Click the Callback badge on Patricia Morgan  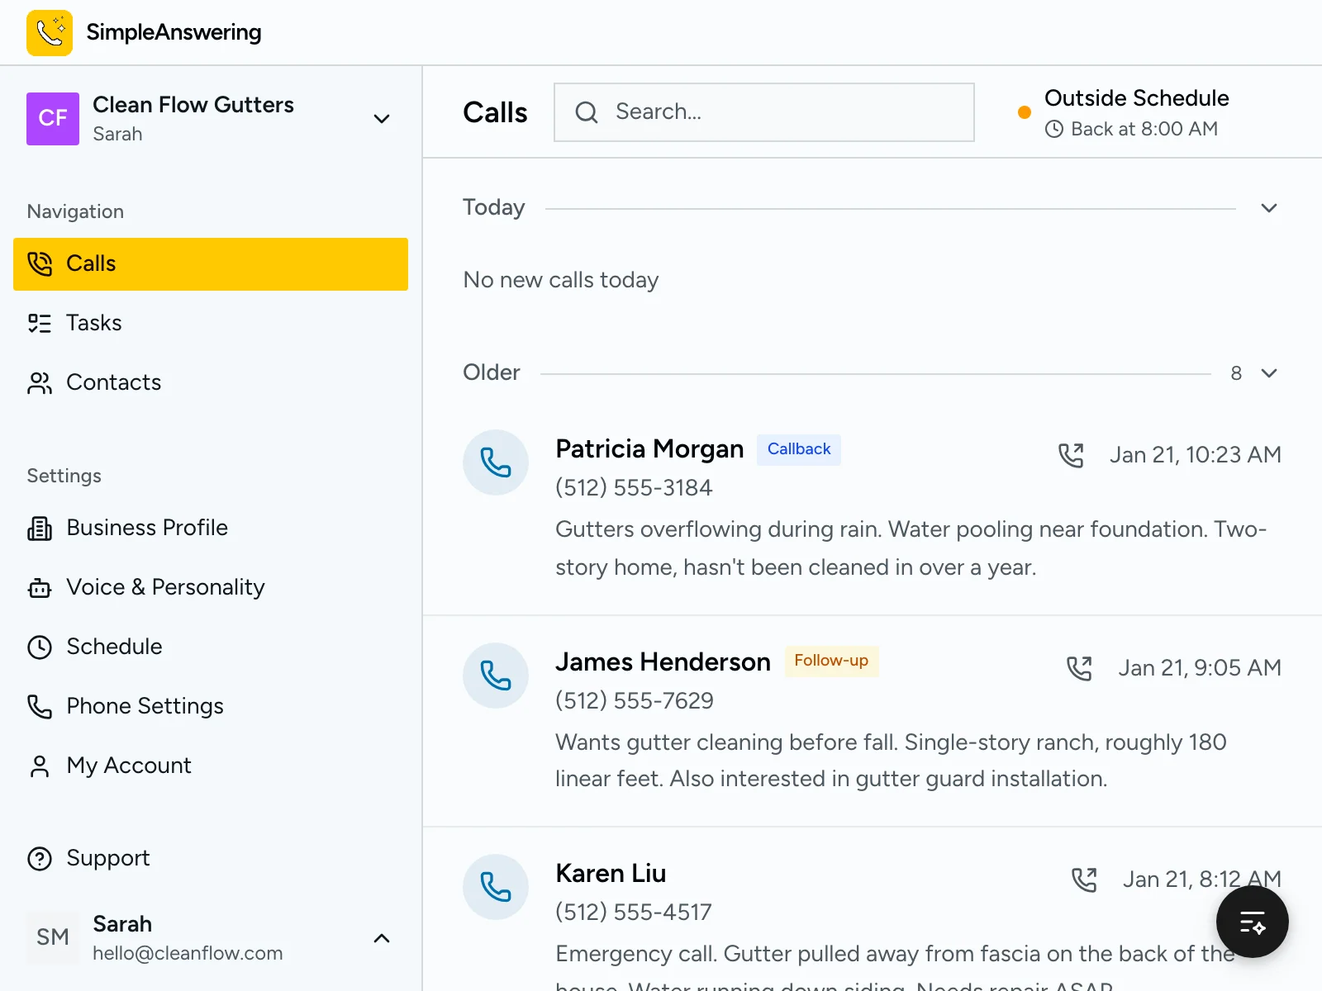click(798, 449)
